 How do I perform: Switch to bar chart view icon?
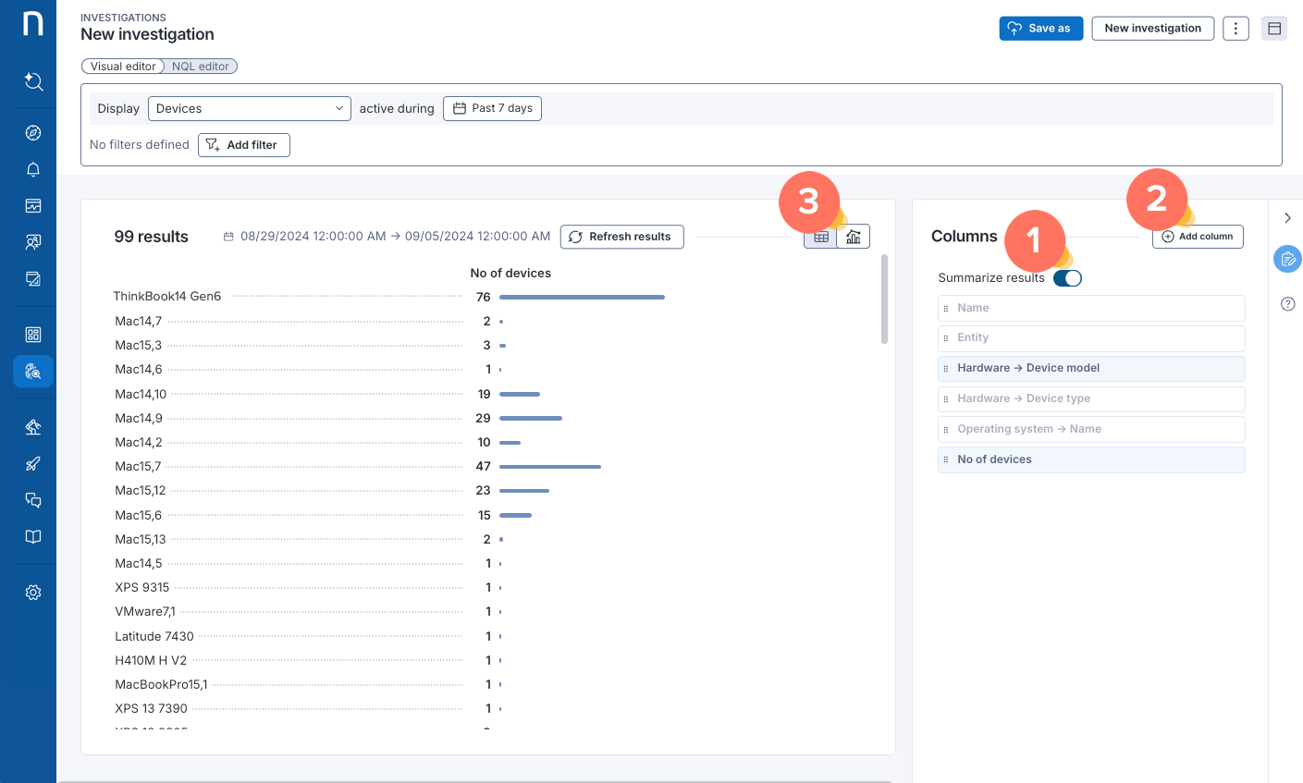click(x=854, y=237)
